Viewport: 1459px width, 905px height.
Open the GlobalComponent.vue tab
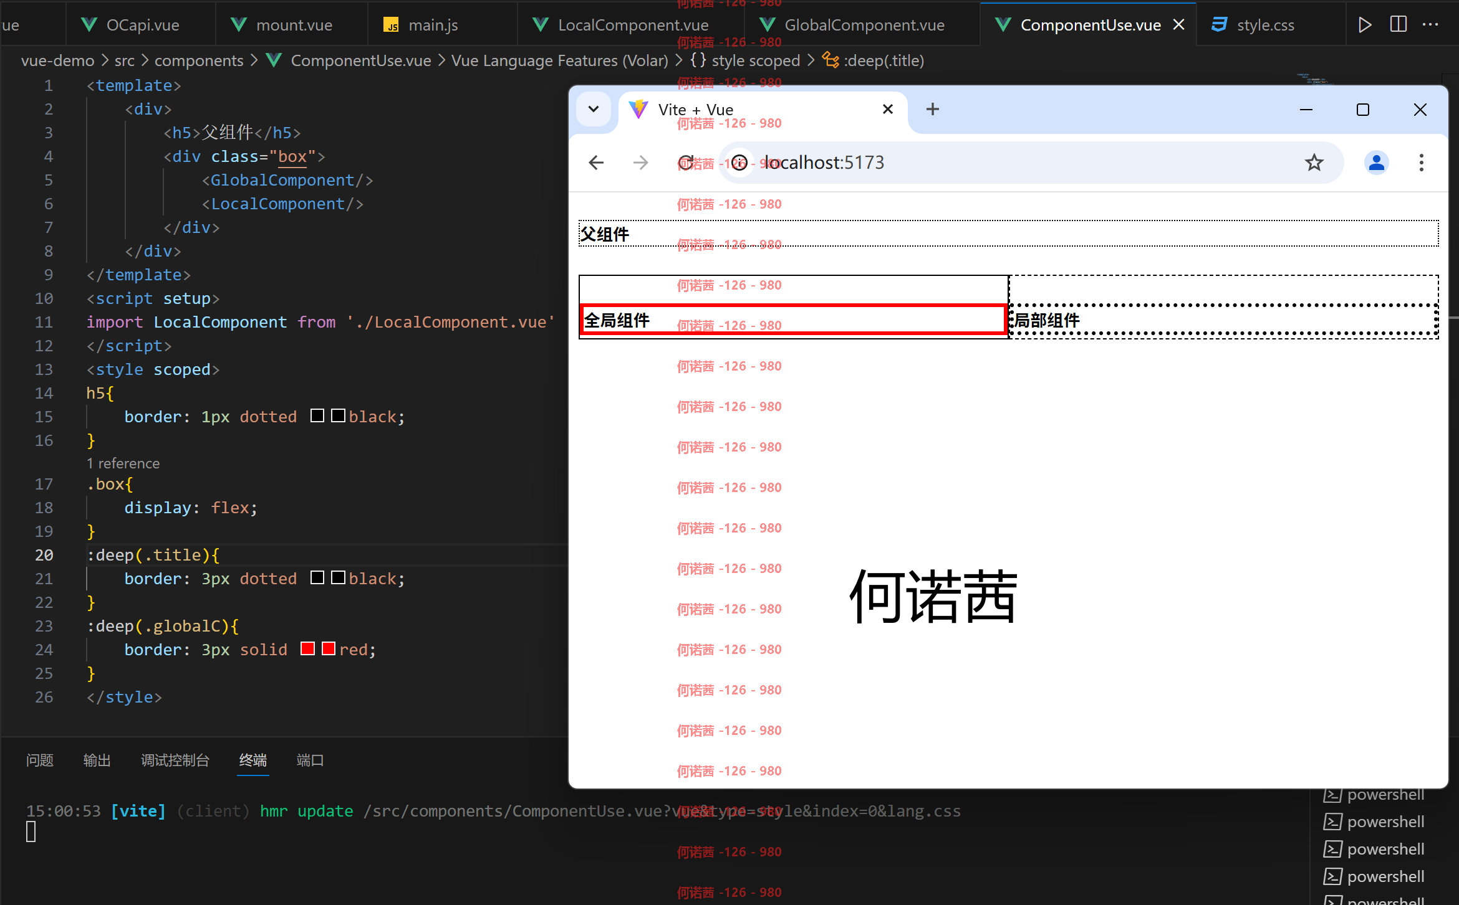pyautogui.click(x=862, y=25)
